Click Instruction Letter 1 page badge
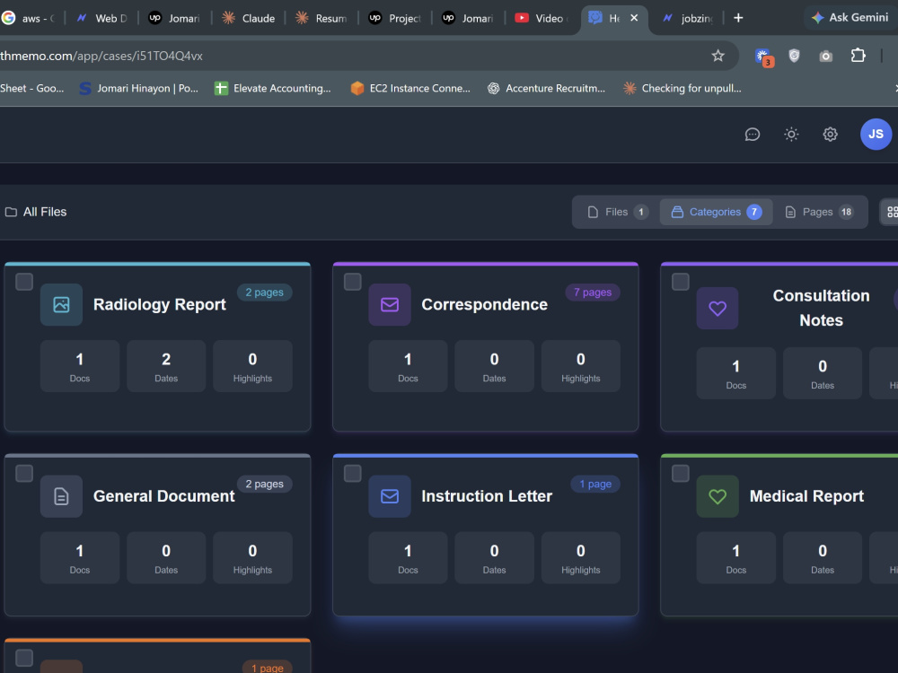898x673 pixels. pos(595,485)
